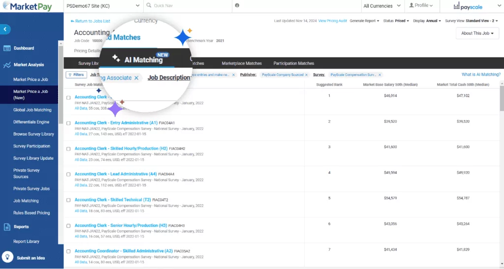This screenshot has width=504, height=269.
Task: Click the Filters button
Action: click(x=75, y=75)
